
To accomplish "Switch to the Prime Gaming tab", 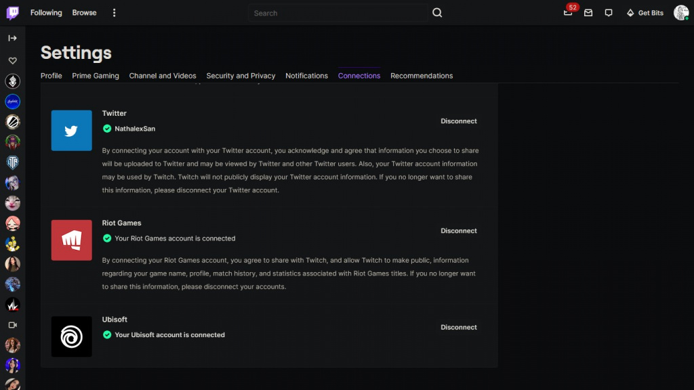I will point(96,76).
